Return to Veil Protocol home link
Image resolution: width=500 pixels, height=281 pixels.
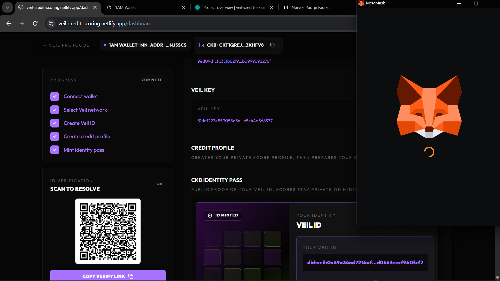click(66, 45)
